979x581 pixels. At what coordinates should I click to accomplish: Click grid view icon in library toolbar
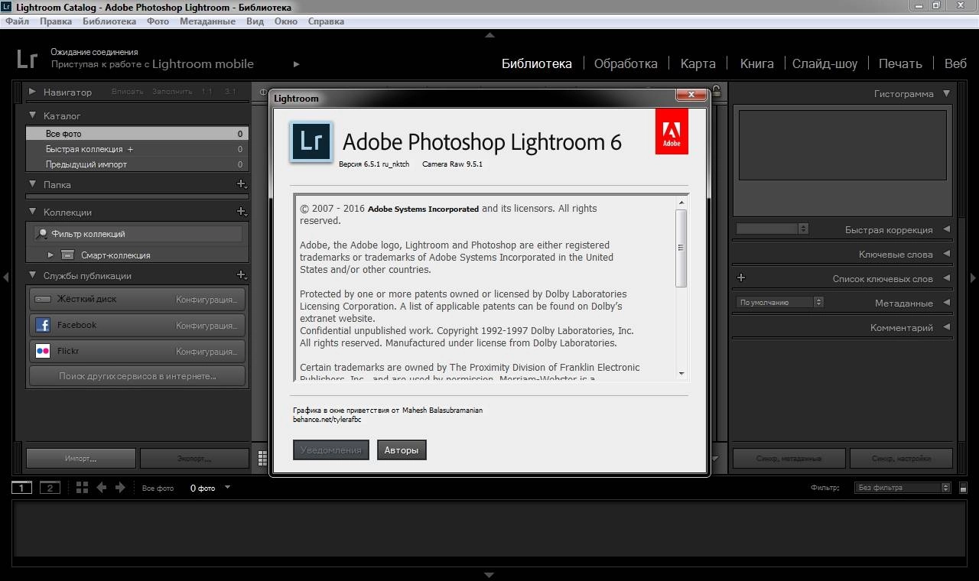(x=262, y=458)
